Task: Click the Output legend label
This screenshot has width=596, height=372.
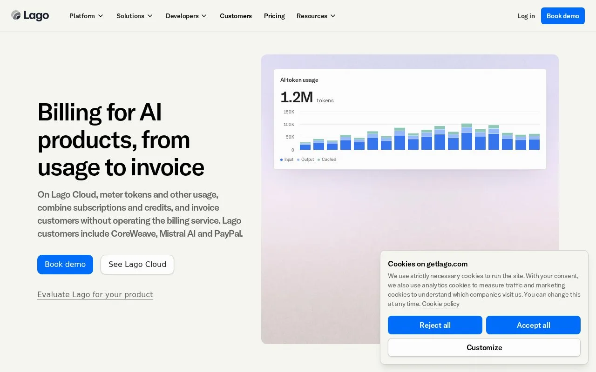Action: point(308,159)
